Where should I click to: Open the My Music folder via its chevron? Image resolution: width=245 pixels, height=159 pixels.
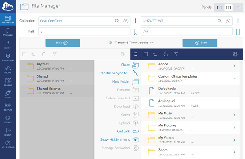(x=234, y=115)
